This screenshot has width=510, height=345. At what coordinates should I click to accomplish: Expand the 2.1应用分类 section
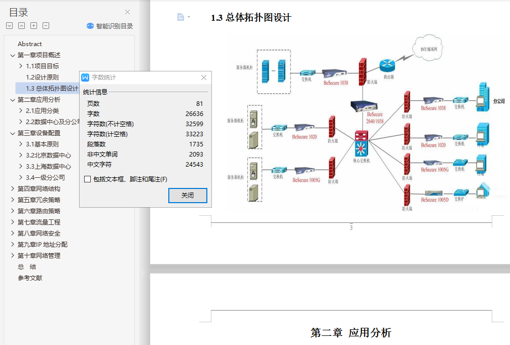pyautogui.click(x=21, y=110)
